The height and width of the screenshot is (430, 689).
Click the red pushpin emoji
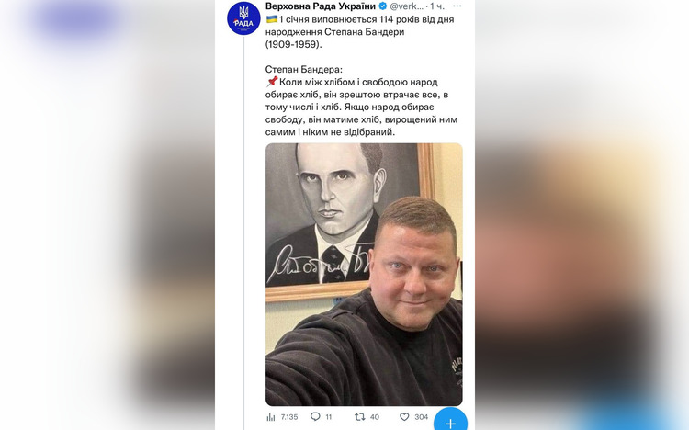272,82
